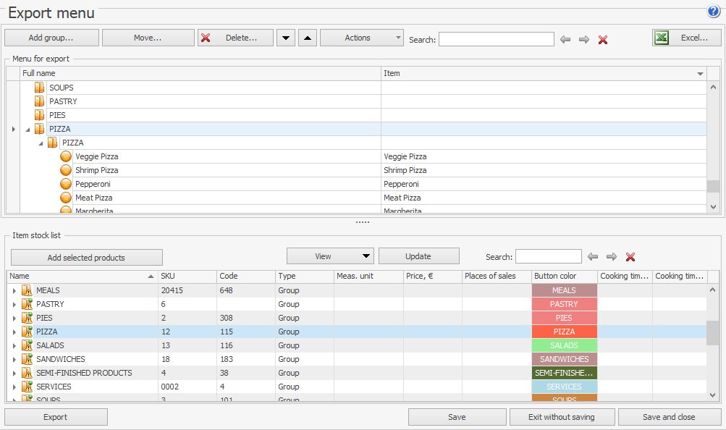Collapse the PIZZA group in export menu

tap(28, 129)
